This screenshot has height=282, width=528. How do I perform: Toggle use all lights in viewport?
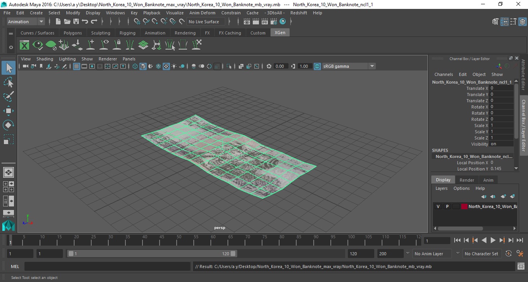174,66
